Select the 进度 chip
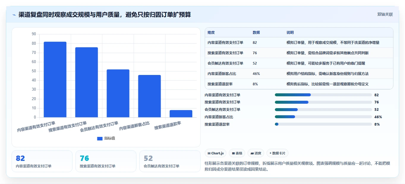Viewport: 405px width, 184px height. click(x=256, y=153)
